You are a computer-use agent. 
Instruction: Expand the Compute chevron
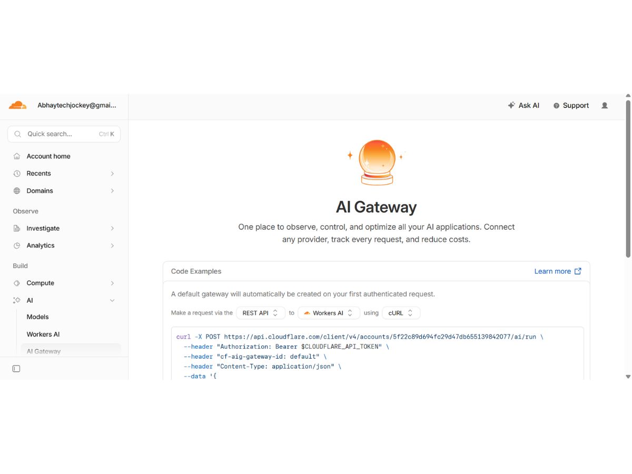point(112,283)
